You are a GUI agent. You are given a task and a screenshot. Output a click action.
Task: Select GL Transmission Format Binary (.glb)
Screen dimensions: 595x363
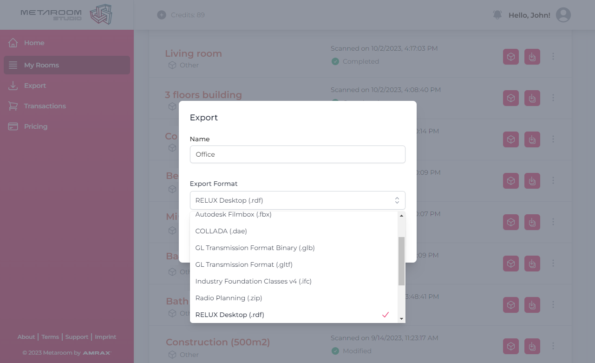click(255, 248)
